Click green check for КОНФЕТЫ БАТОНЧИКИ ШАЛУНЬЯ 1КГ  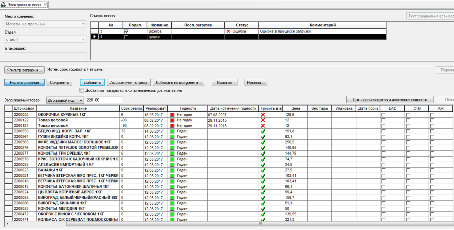pos(263,187)
